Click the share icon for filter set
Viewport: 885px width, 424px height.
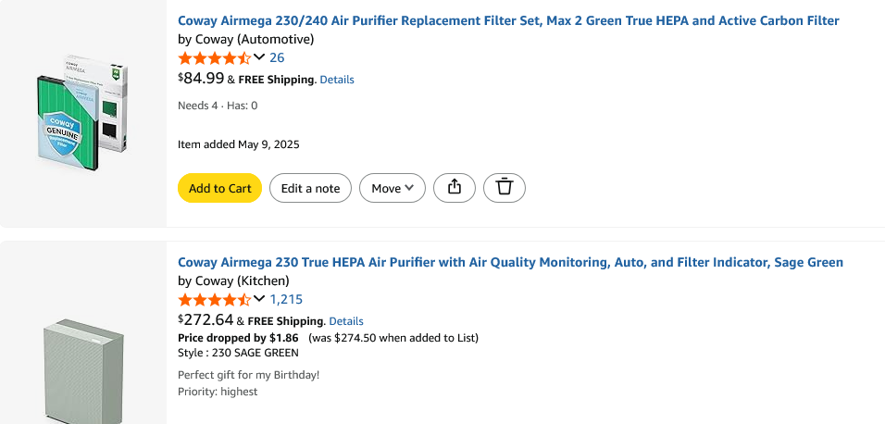pos(455,188)
